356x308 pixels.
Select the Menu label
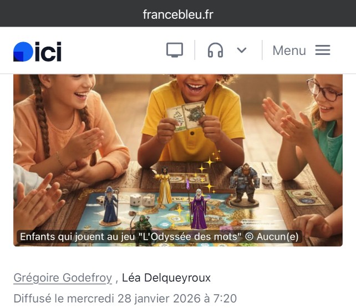(289, 51)
